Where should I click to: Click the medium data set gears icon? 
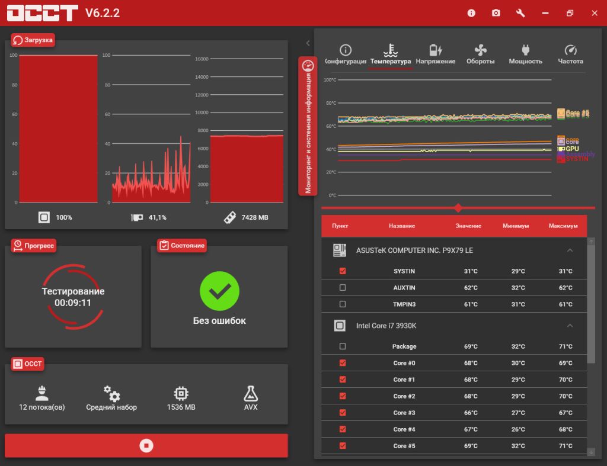111,393
